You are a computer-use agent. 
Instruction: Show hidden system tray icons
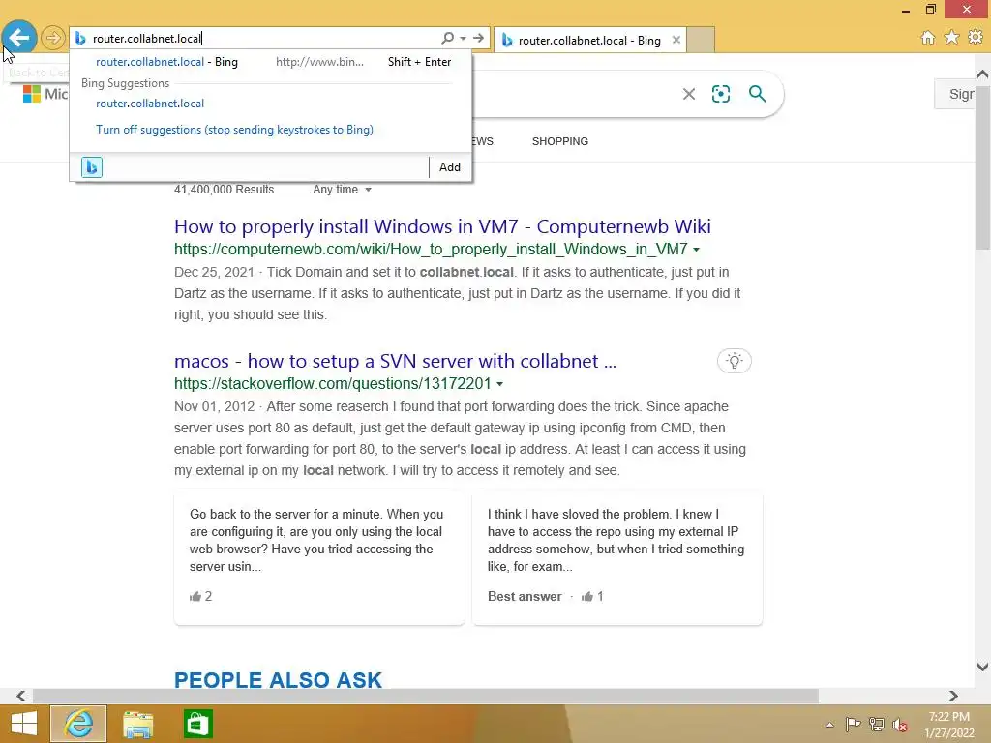(x=829, y=725)
